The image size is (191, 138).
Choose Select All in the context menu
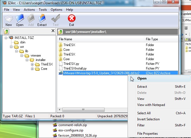pos(159,113)
